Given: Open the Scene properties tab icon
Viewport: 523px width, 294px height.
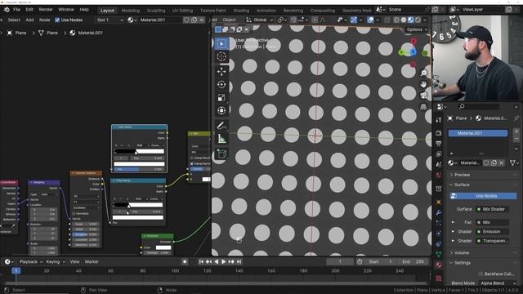Looking at the screenshot, I should [x=439, y=164].
